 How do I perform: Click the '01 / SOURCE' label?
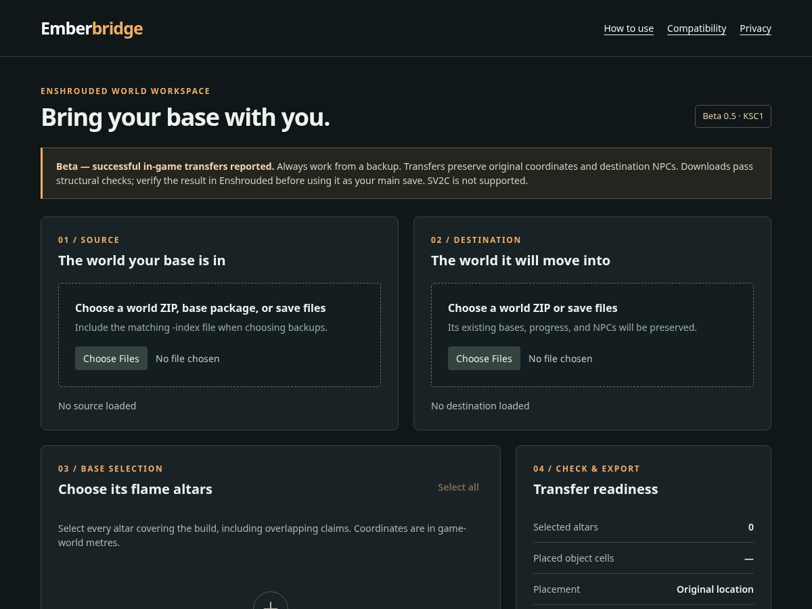coord(89,240)
